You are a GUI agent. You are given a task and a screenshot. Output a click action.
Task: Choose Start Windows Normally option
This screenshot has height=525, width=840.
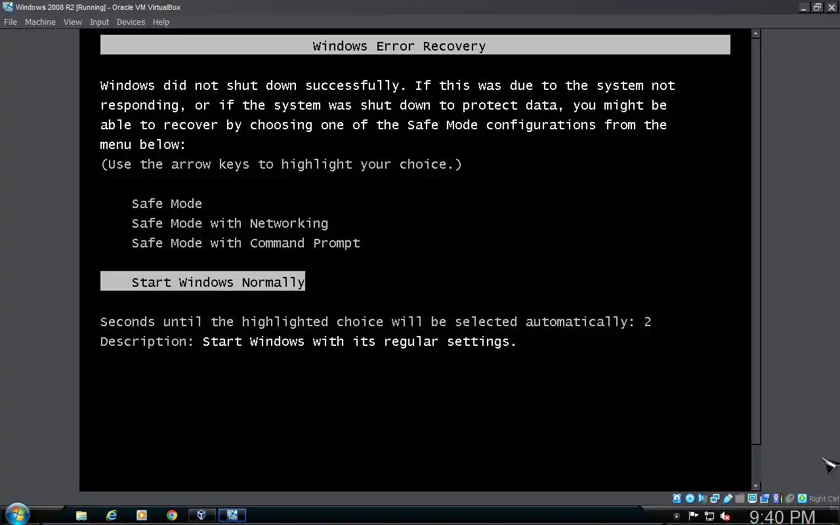pos(203,282)
